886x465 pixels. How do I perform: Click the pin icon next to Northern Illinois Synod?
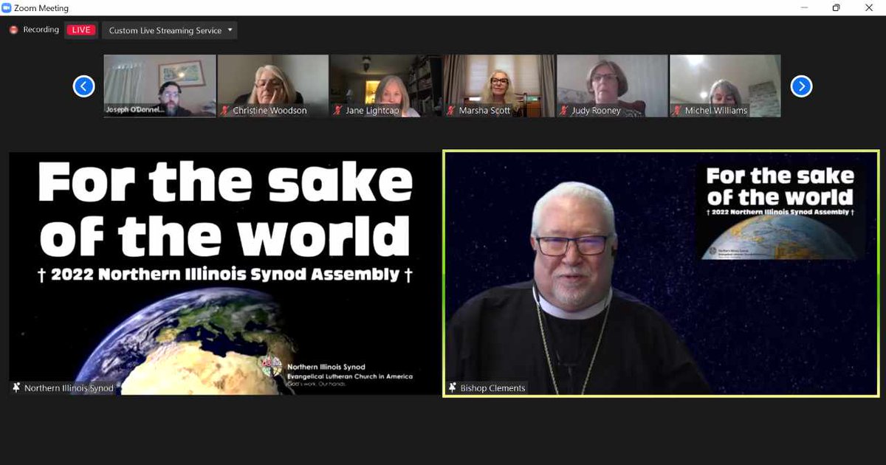click(x=16, y=387)
